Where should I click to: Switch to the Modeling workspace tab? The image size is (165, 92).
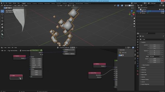(29, 3)
